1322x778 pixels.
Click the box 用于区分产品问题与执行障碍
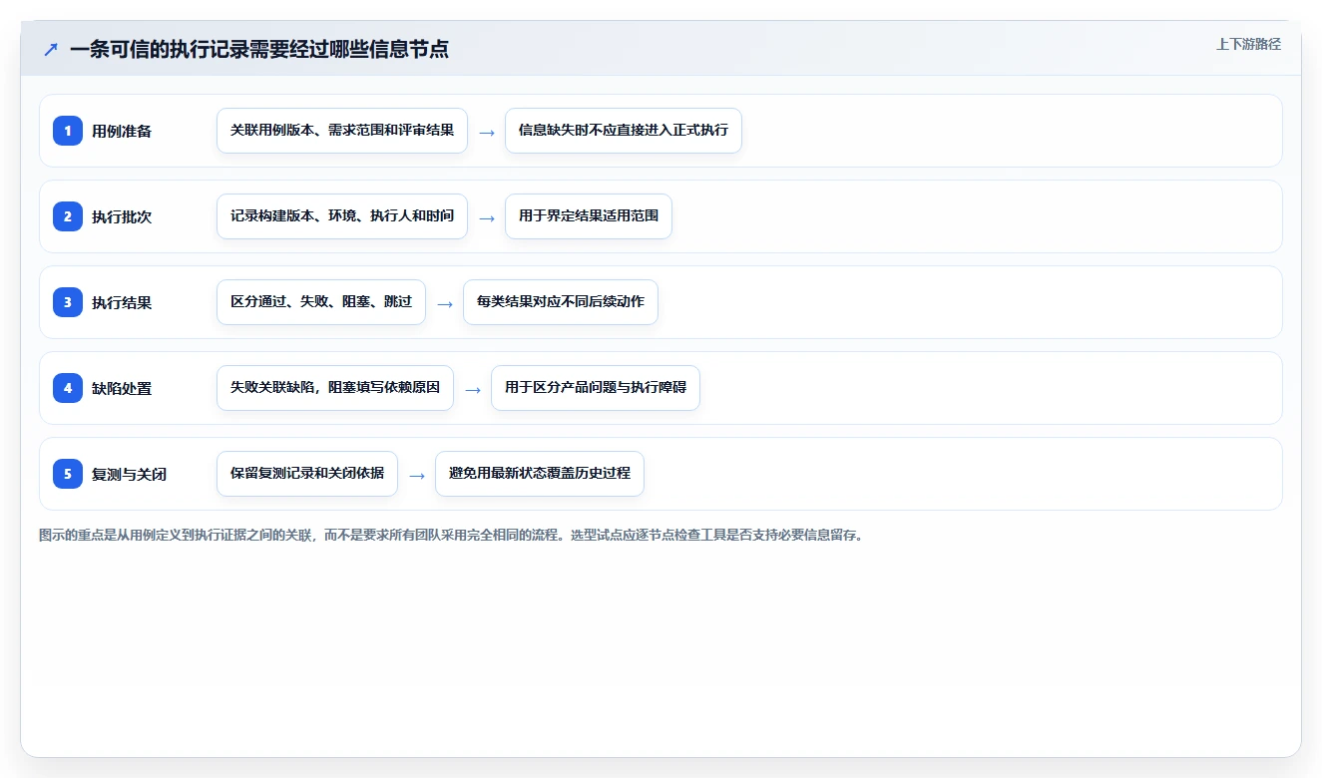596,388
